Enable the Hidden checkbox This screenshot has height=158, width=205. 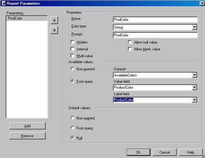[73, 42]
